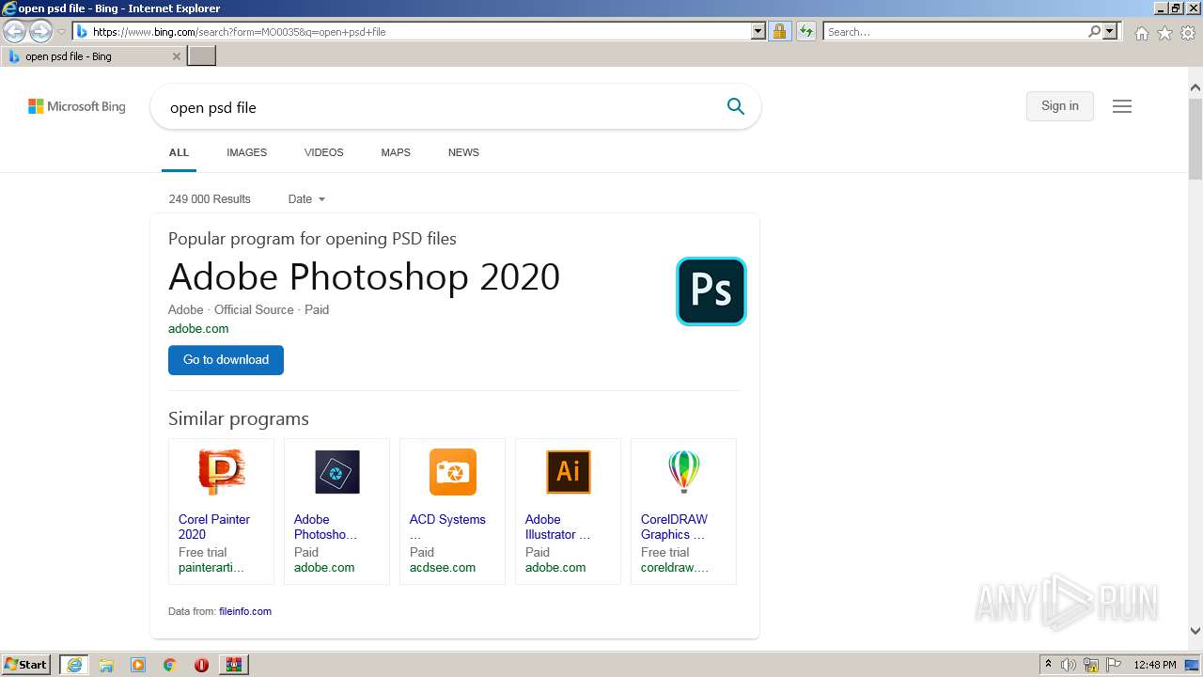Open the adobe.com link under Photoshop 2020
The image size is (1203, 677).
pos(198,328)
